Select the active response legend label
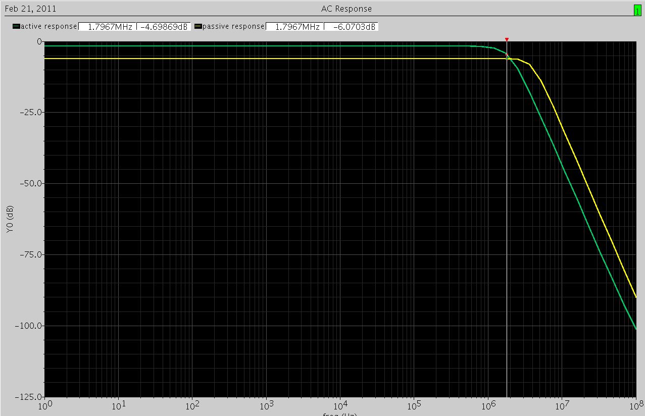 pos(48,26)
